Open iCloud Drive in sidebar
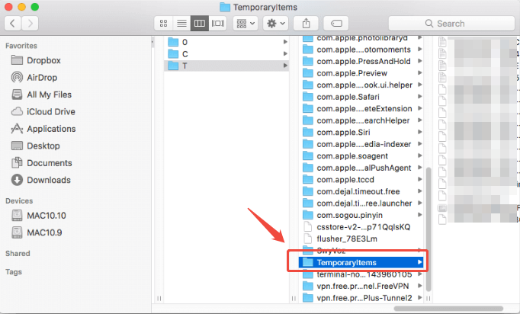This screenshot has height=314, width=520. point(43,112)
